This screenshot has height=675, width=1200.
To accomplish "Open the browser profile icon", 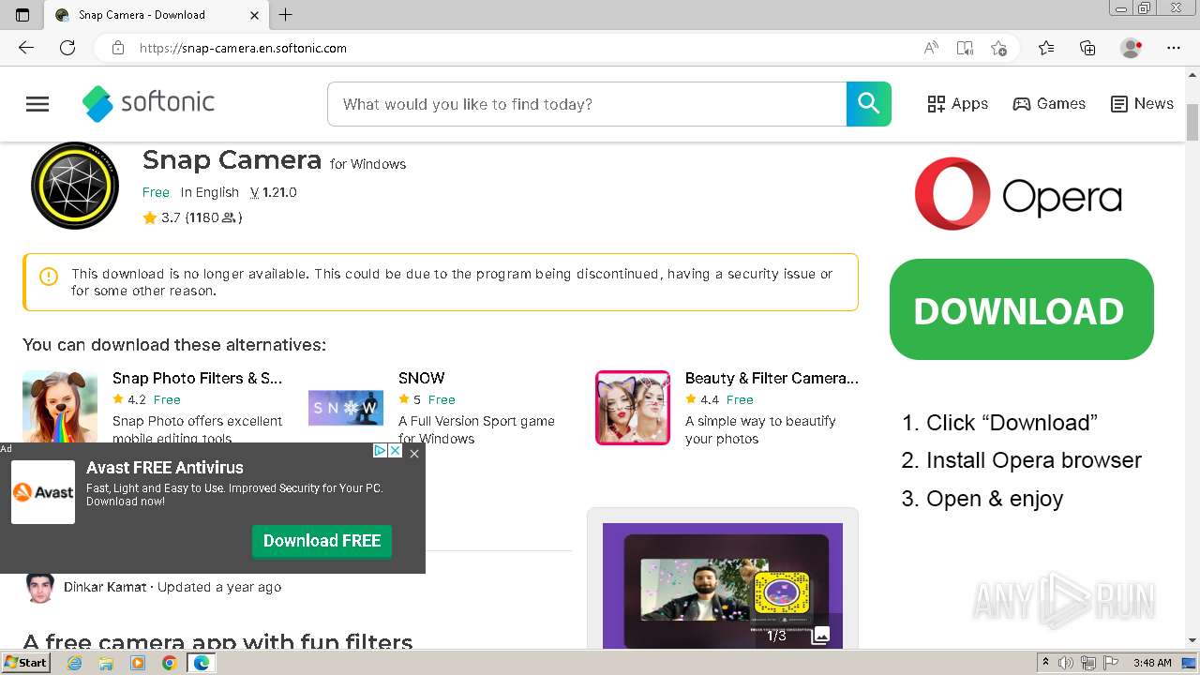I will pos(1132,48).
